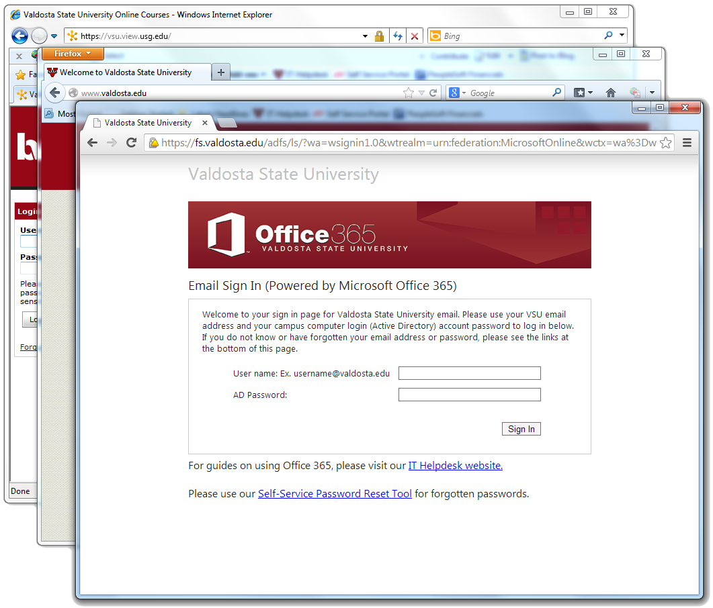713x608 pixels.
Task: Select the Valdosta State University tab in Chrome
Action: tap(146, 123)
